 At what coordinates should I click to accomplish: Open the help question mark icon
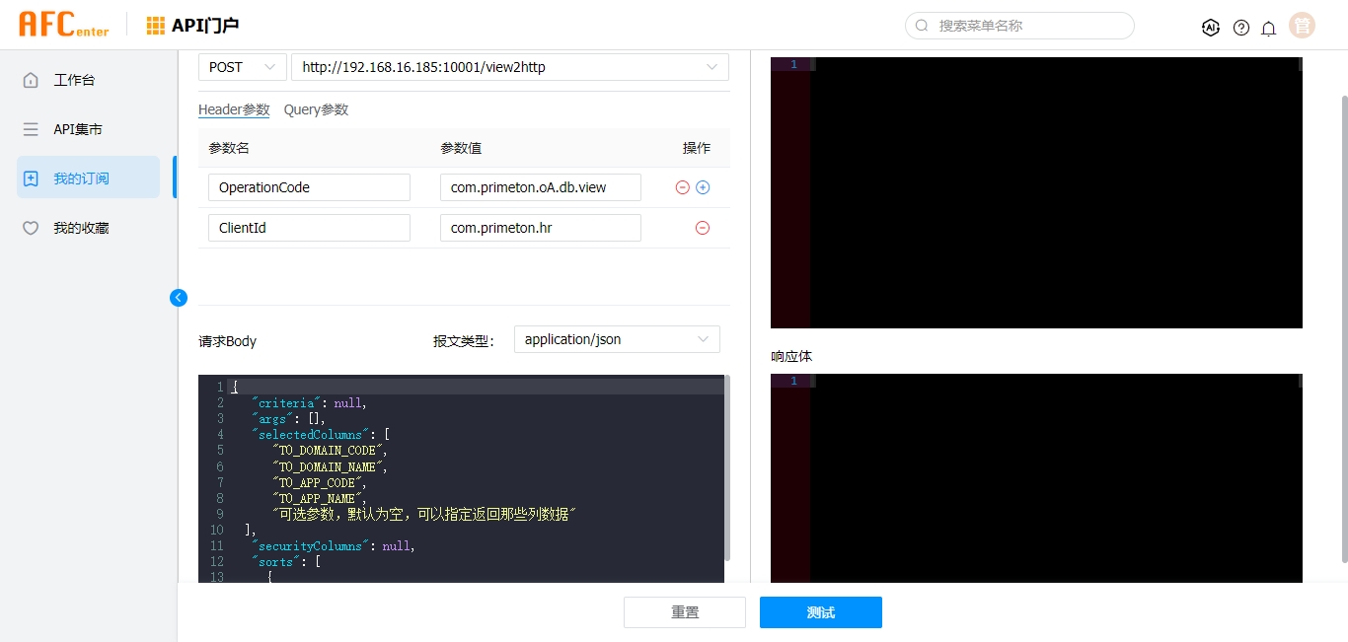point(1241,28)
